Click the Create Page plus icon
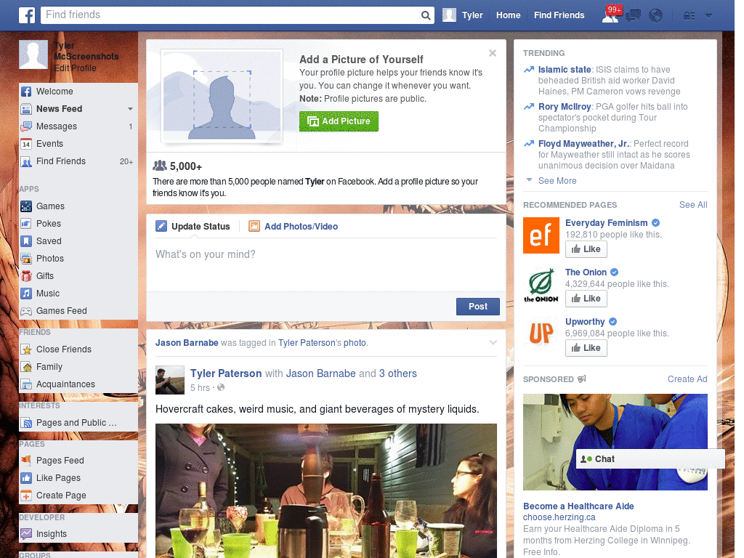 (x=26, y=496)
